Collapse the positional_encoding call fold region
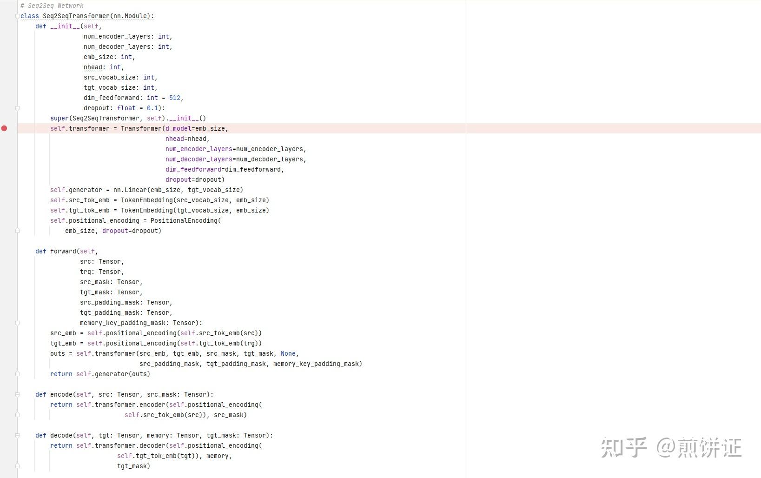The image size is (761, 478). click(17, 231)
